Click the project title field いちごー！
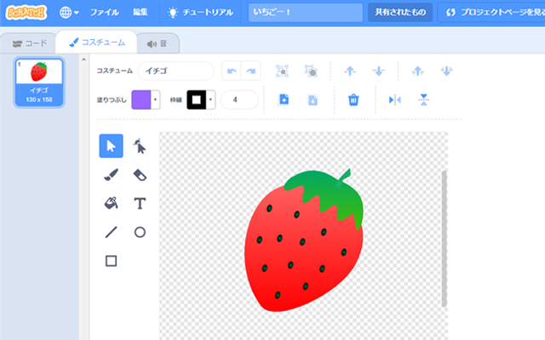Viewport: 545px width, 340px height. (x=305, y=13)
